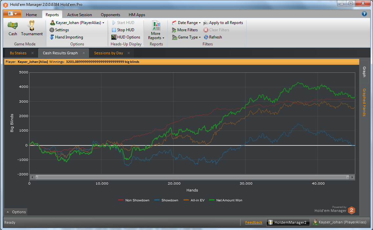Image resolution: width=373 pixels, height=230 pixels.
Task: Open Date Range filter dropdown
Action: point(186,23)
